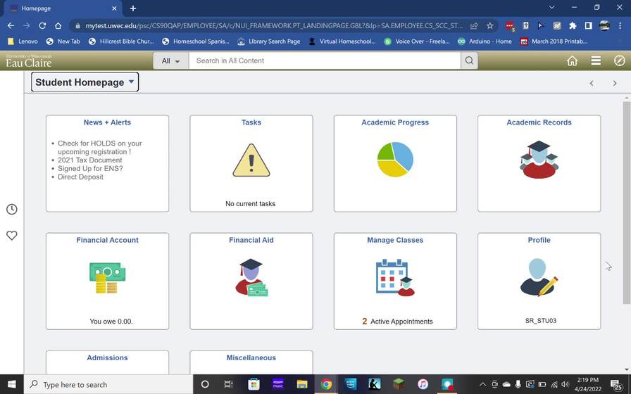Screen dimensions: 631x394
Task: Click the page vertical scrollbar
Action: coord(626,203)
